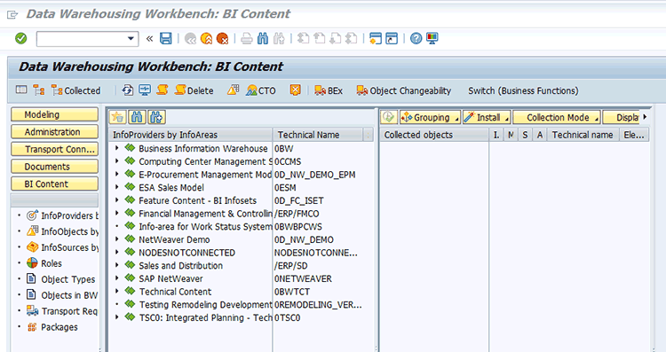The height and width of the screenshot is (352, 666).
Task: Click into the transaction command input field
Action: pos(82,39)
